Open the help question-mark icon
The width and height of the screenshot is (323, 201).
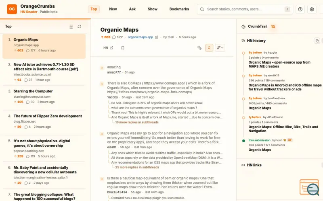(x=300, y=9)
